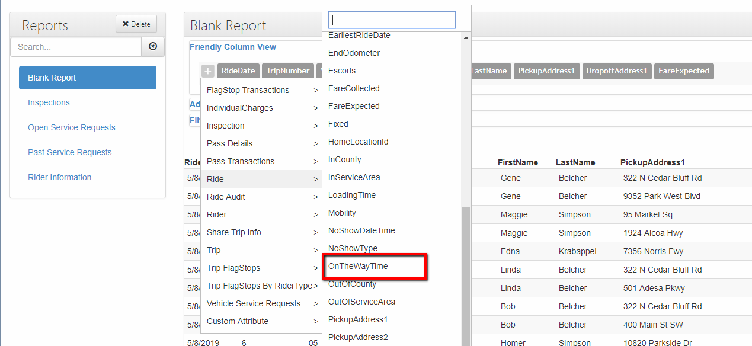The width and height of the screenshot is (752, 346).
Task: Click the cell '400 Main St SW'
Action: 654,325
